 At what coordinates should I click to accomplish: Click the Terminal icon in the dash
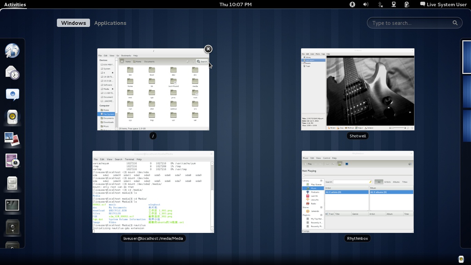pos(12,205)
